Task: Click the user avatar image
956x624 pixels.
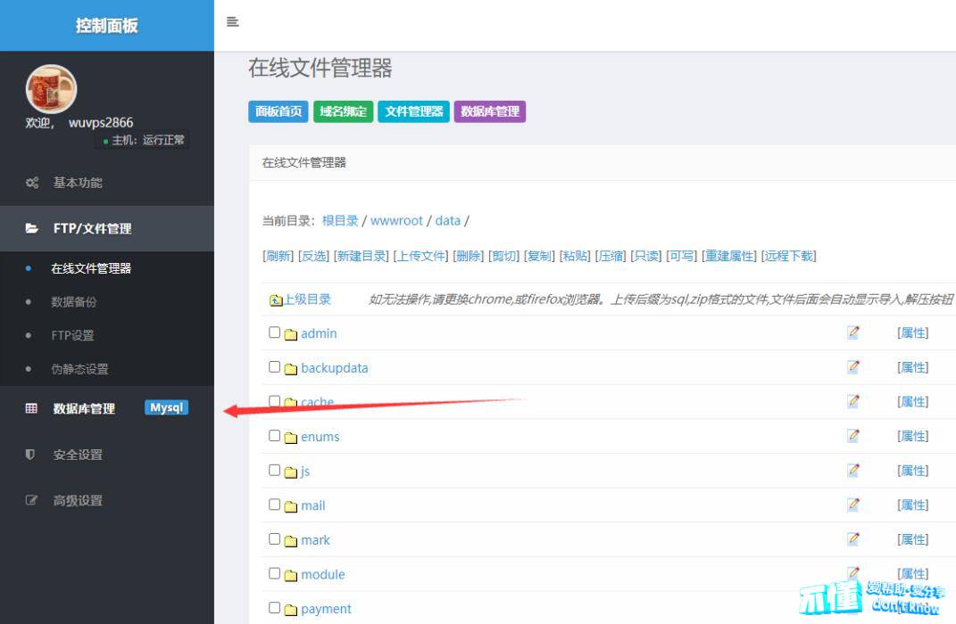Action: (x=51, y=89)
